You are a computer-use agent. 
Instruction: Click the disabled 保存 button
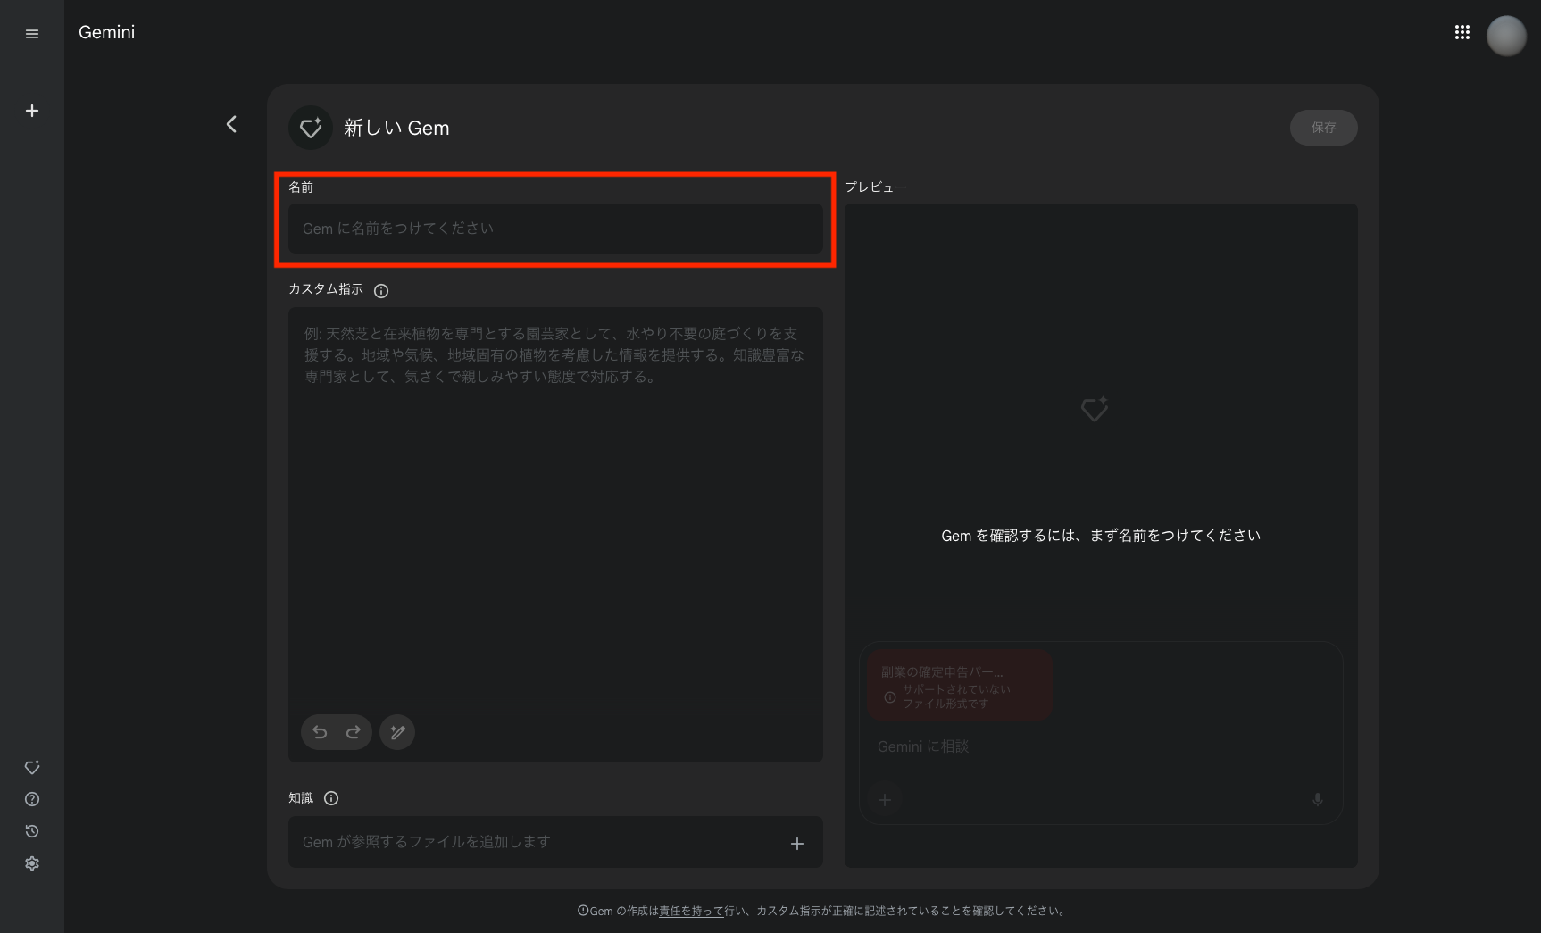1323,128
